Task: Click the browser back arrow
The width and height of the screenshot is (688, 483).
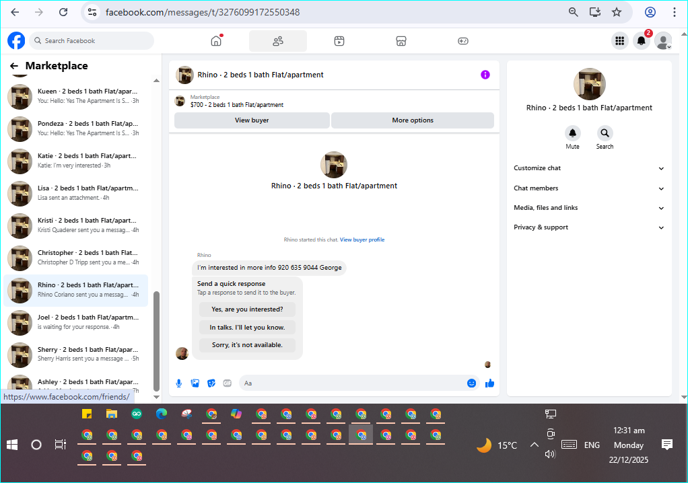Action: pos(15,12)
